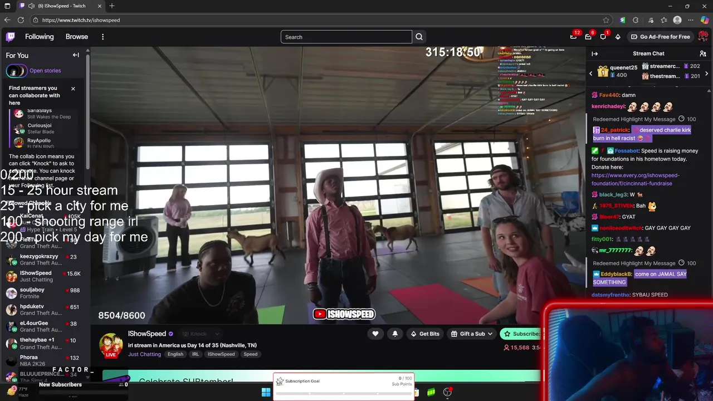This screenshot has width=713, height=401.
Task: Click the browser address bar URL
Action: 81,20
